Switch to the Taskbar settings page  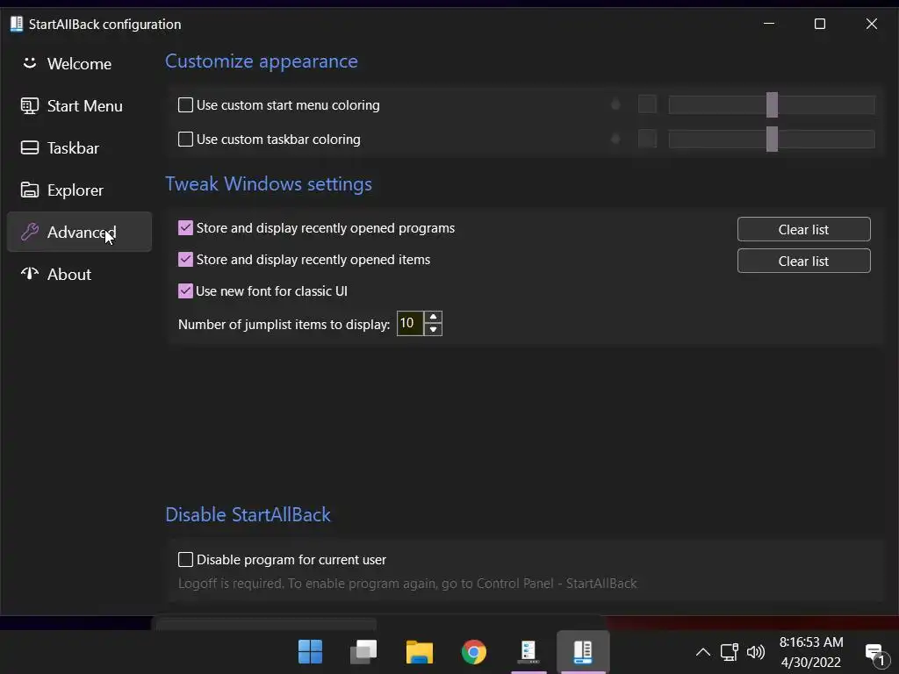[x=79, y=147]
